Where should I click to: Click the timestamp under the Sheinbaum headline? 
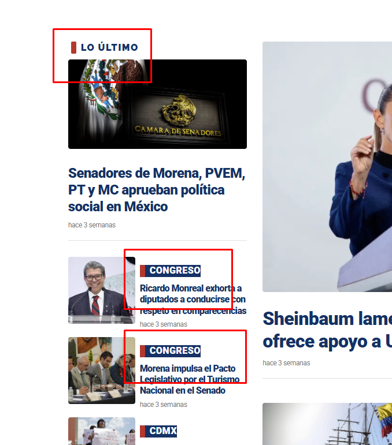tap(287, 363)
